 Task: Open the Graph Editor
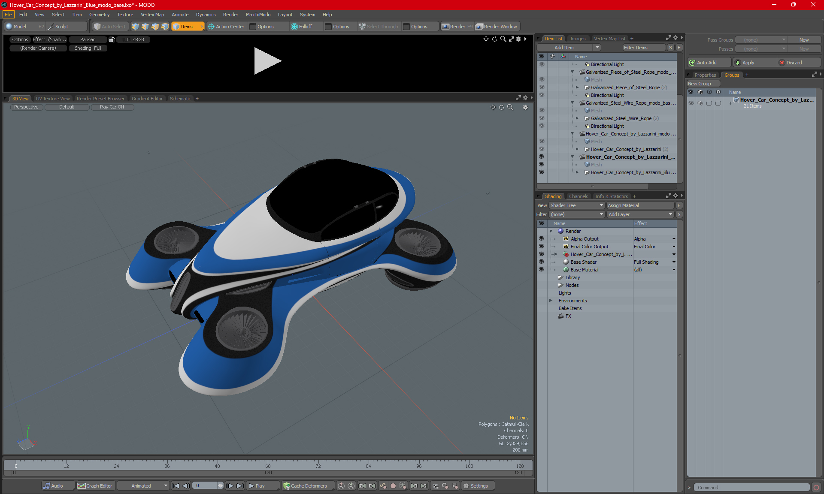pyautogui.click(x=95, y=486)
